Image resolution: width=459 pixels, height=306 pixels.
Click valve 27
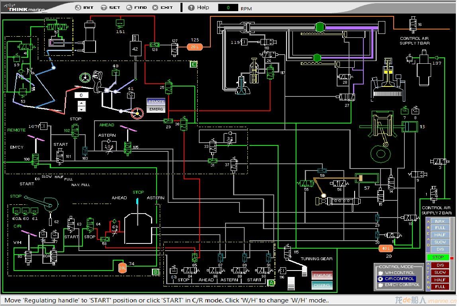coord(347,97)
